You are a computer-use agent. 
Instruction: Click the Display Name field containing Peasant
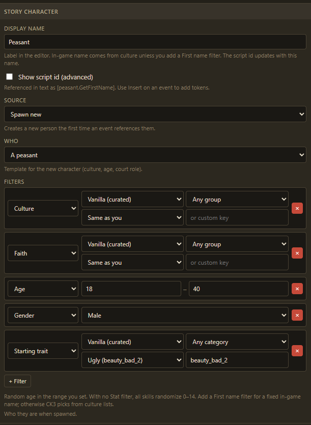(x=155, y=42)
